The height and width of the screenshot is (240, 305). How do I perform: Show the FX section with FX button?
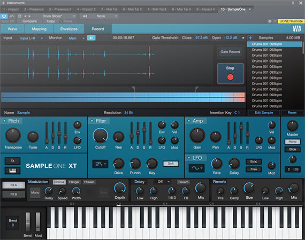pos(12,161)
